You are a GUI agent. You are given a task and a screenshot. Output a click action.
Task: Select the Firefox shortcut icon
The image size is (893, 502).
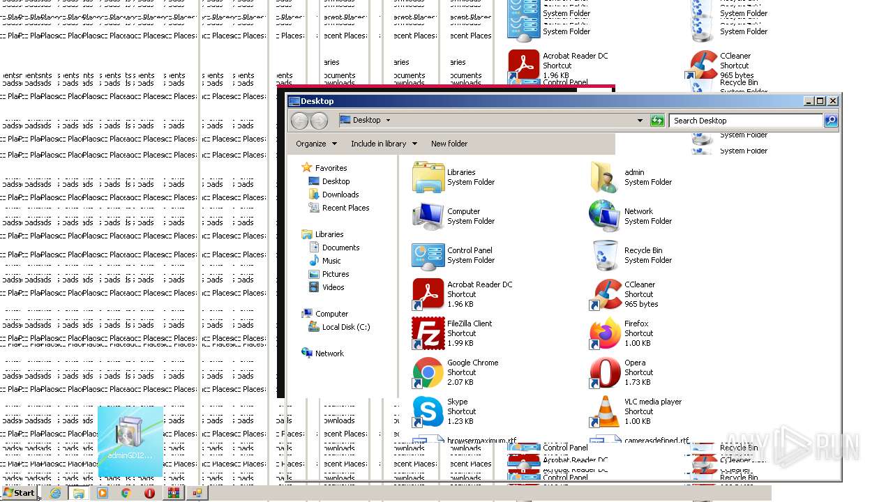pyautogui.click(x=605, y=333)
